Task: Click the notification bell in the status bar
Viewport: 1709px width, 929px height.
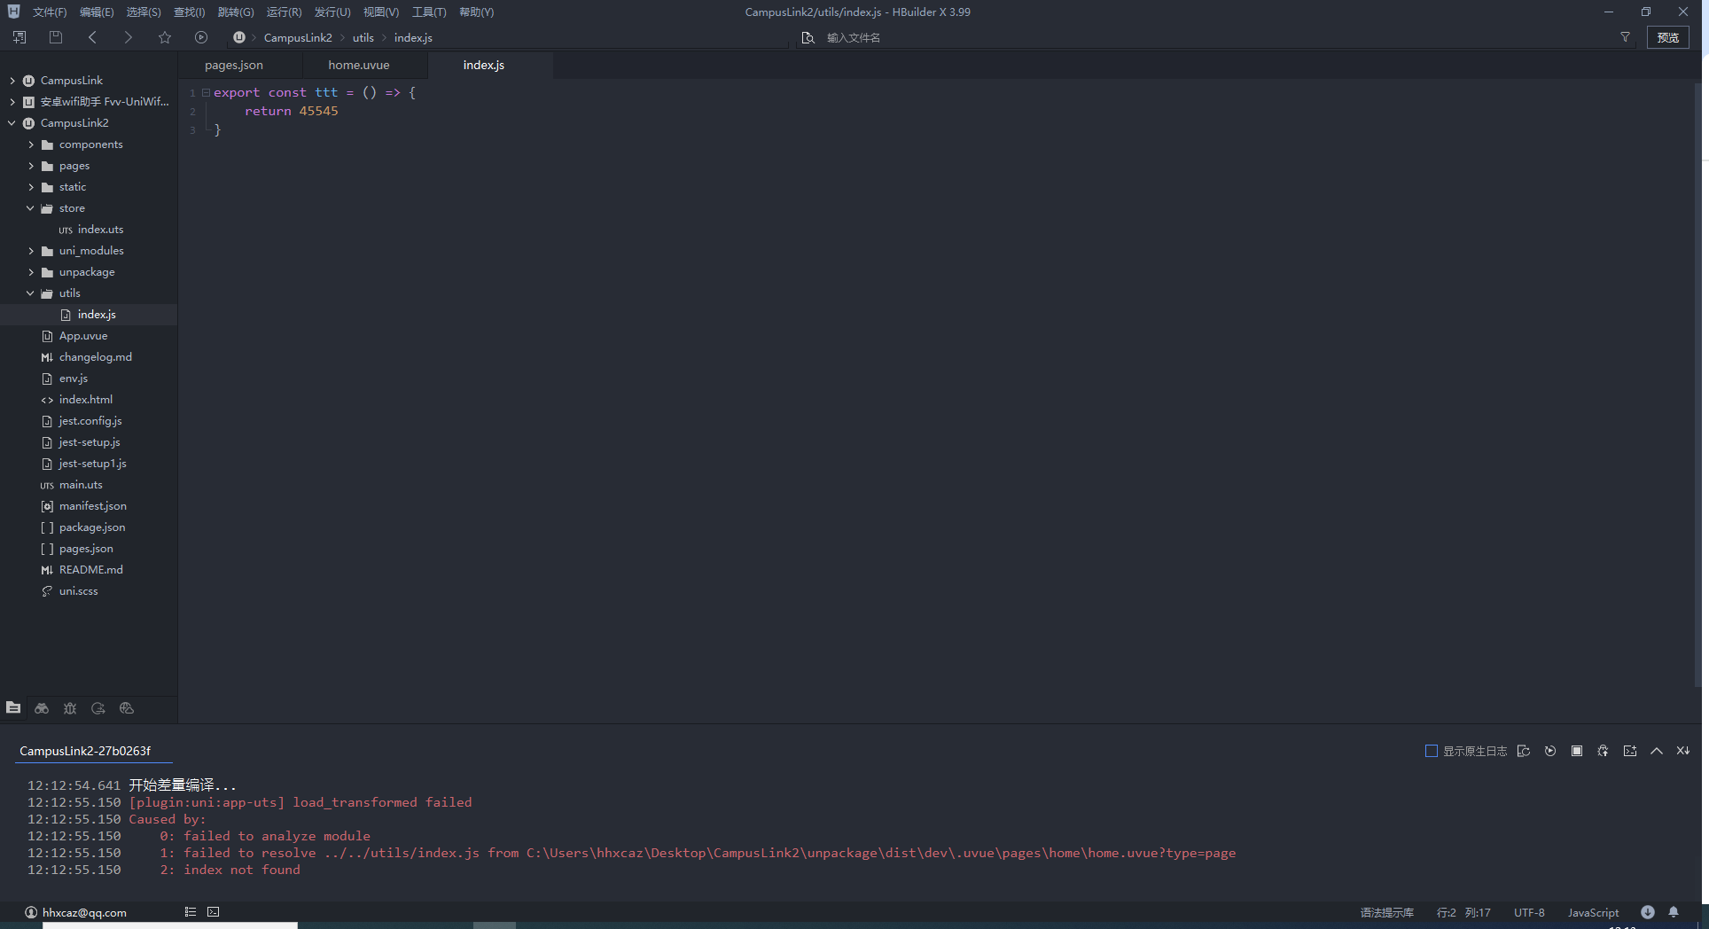Action: (1674, 912)
